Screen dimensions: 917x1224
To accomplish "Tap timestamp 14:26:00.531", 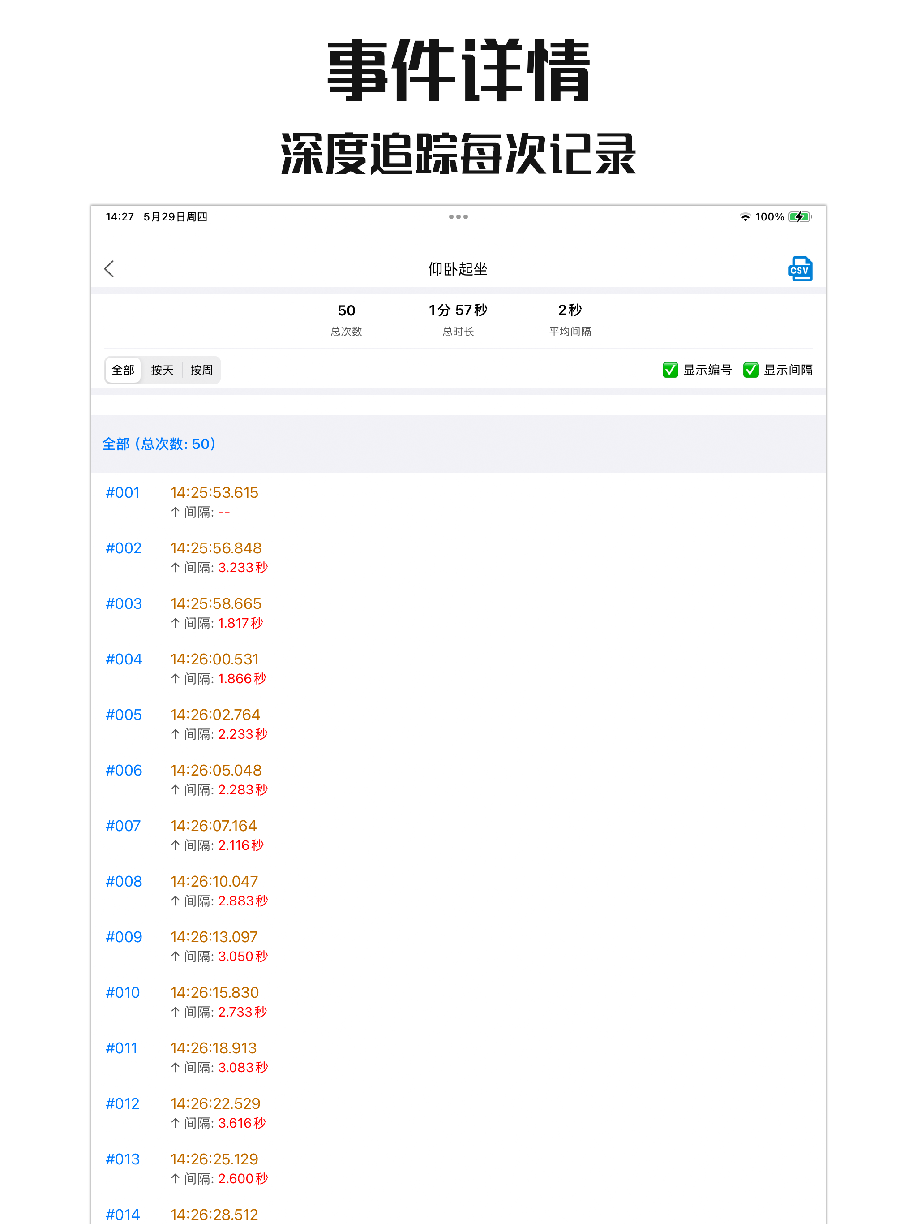I will click(214, 659).
